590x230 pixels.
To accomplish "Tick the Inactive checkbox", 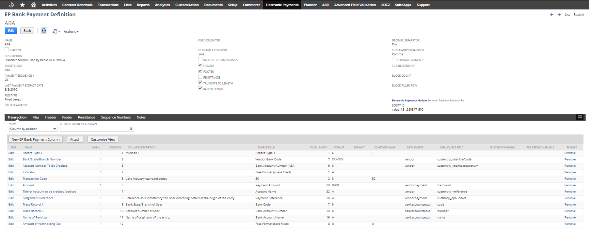I will (x=7, y=50).
